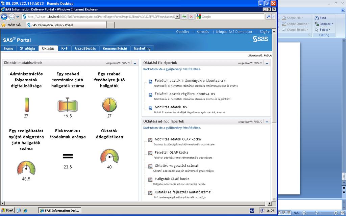Open the Opciók dropdown menu
This screenshot has height=216, width=346.
183,32
